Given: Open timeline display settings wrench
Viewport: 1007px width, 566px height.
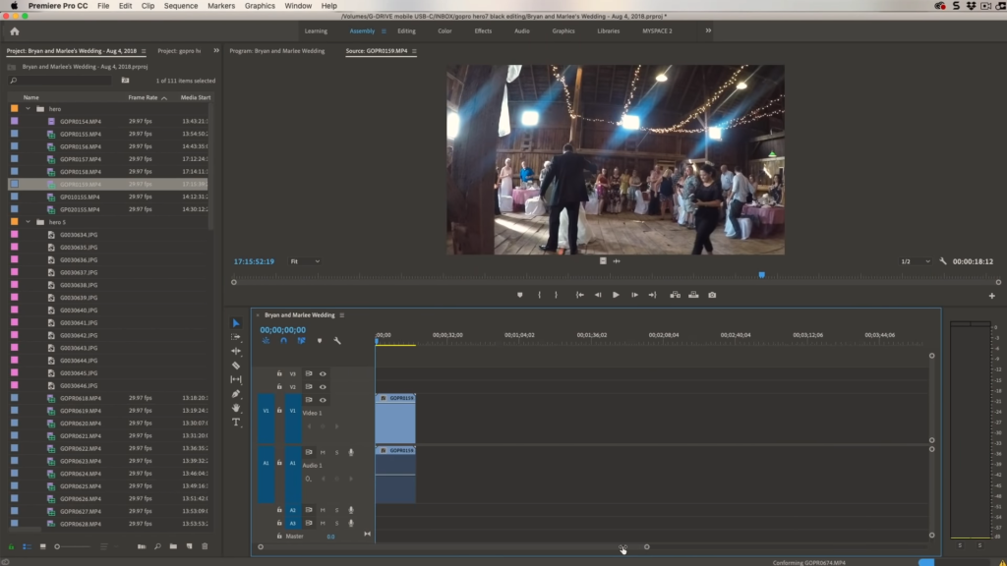Looking at the screenshot, I should pyautogui.click(x=337, y=341).
